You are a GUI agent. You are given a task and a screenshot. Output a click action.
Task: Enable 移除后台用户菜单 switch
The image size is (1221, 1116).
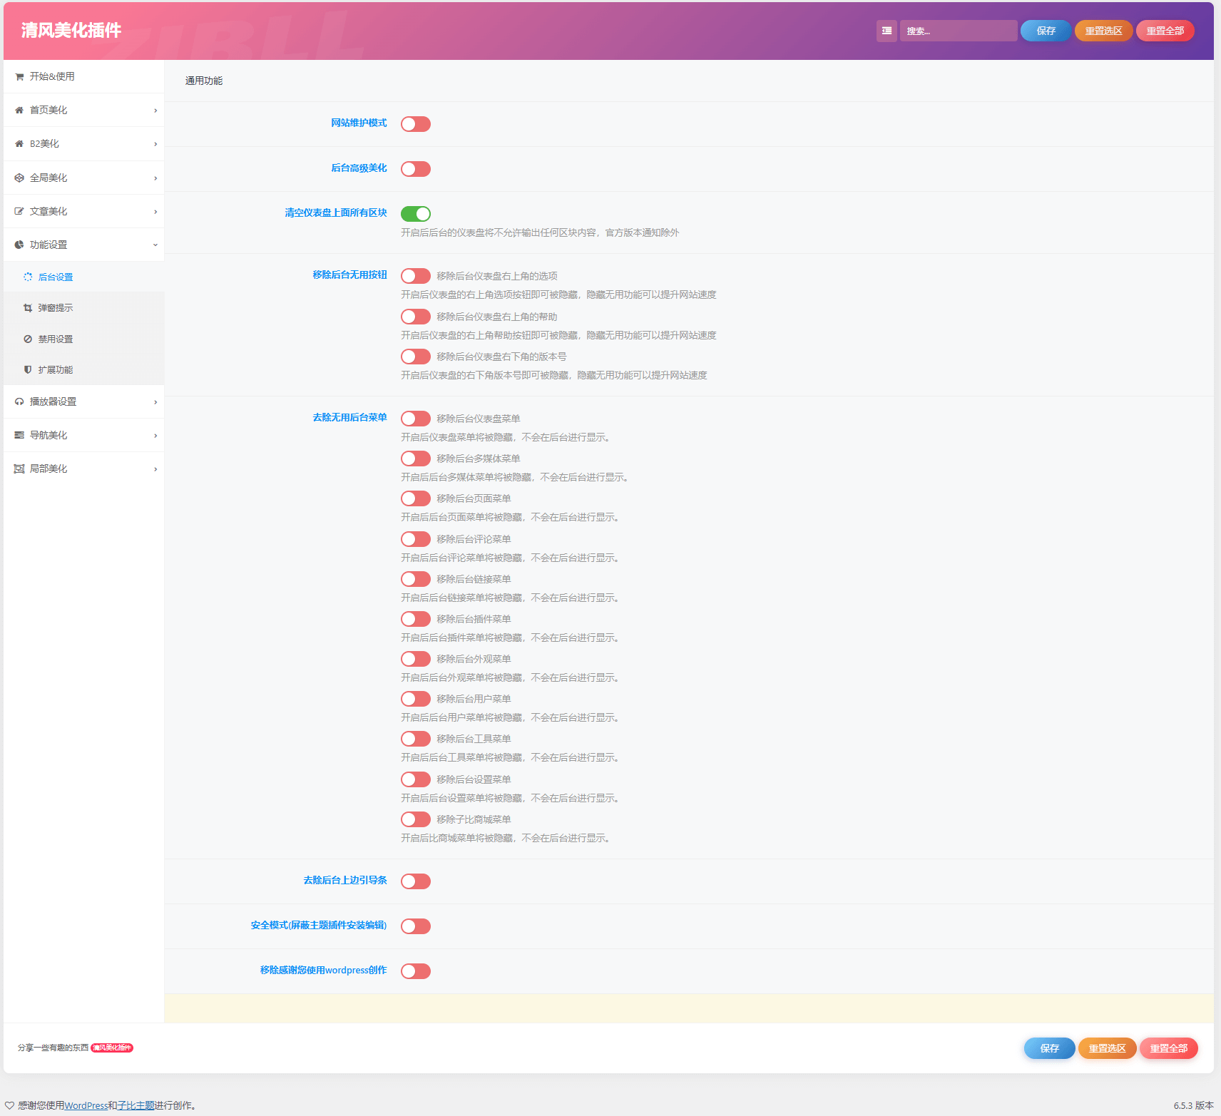tap(416, 699)
